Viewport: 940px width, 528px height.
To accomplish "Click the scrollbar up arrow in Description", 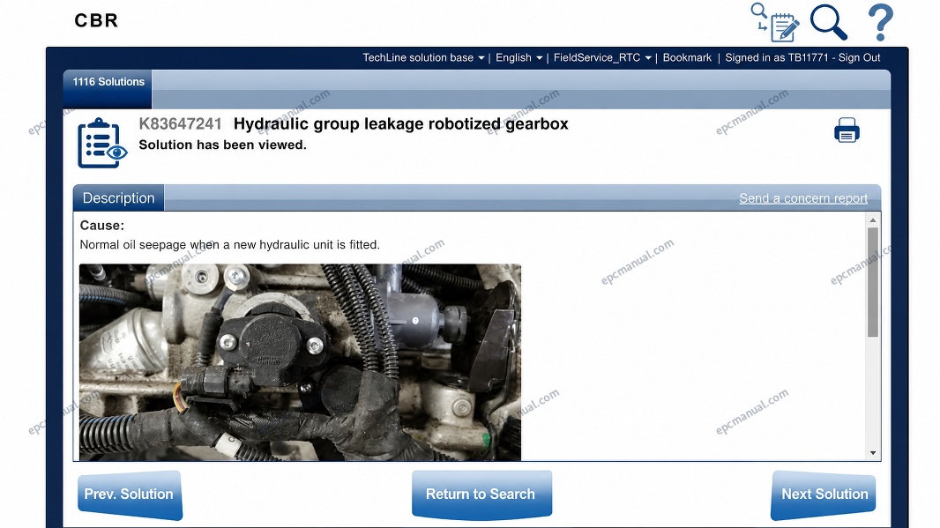I will point(873,220).
